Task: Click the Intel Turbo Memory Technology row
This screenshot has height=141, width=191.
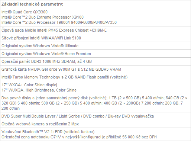Action: coord(95,77)
